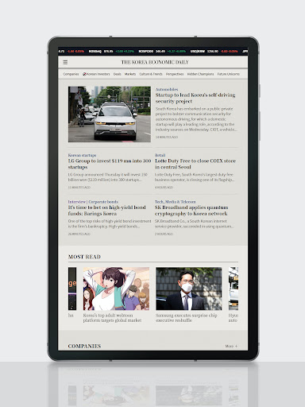Open the LG Group startups investment headline
The height and width of the screenshot is (407, 305).
110,164
